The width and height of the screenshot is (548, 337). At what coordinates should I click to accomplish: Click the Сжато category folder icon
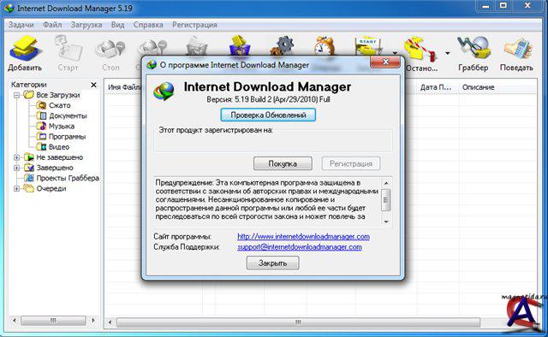click(42, 105)
